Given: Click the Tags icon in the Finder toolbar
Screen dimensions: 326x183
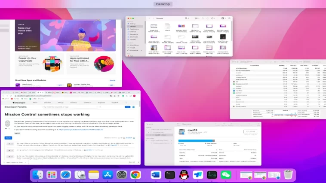Looking at the screenshot, I should (x=207, y=18).
